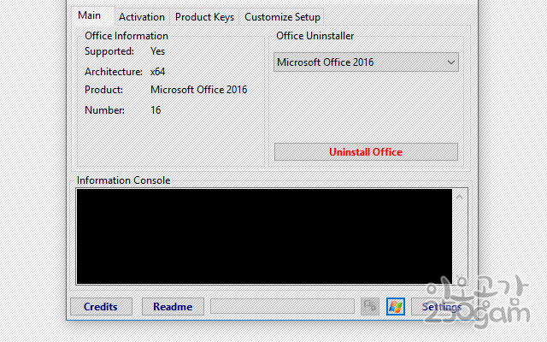Click the 'Number:' label

pos(104,110)
